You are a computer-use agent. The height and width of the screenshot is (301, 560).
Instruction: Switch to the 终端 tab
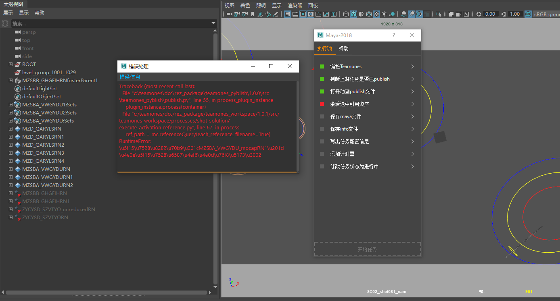[343, 48]
